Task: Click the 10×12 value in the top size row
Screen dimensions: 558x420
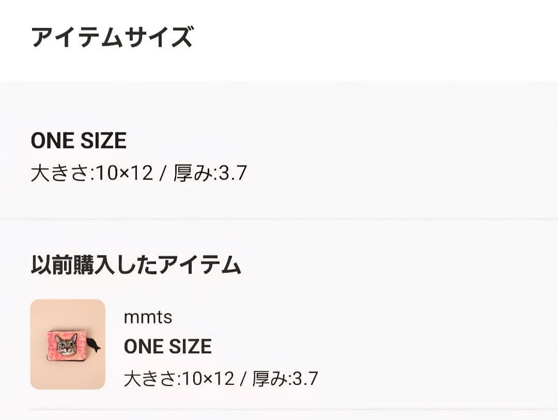Action: (x=124, y=174)
